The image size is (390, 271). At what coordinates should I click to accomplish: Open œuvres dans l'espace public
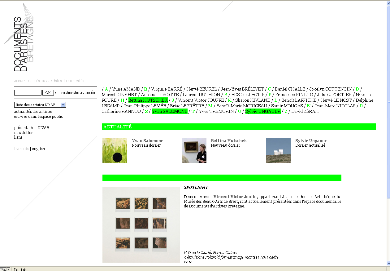click(x=38, y=117)
